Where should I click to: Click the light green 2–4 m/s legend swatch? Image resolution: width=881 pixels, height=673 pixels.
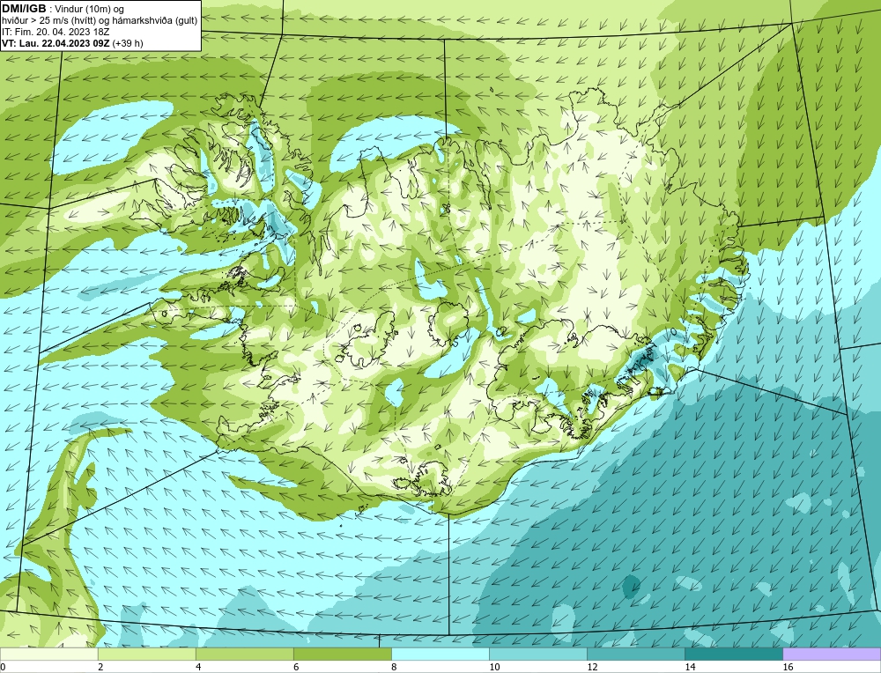click(146, 654)
